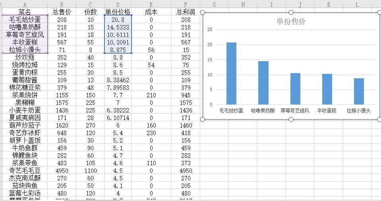Click unit price cell 8.38462
The width and height of the screenshot is (381, 201).
[118, 80]
